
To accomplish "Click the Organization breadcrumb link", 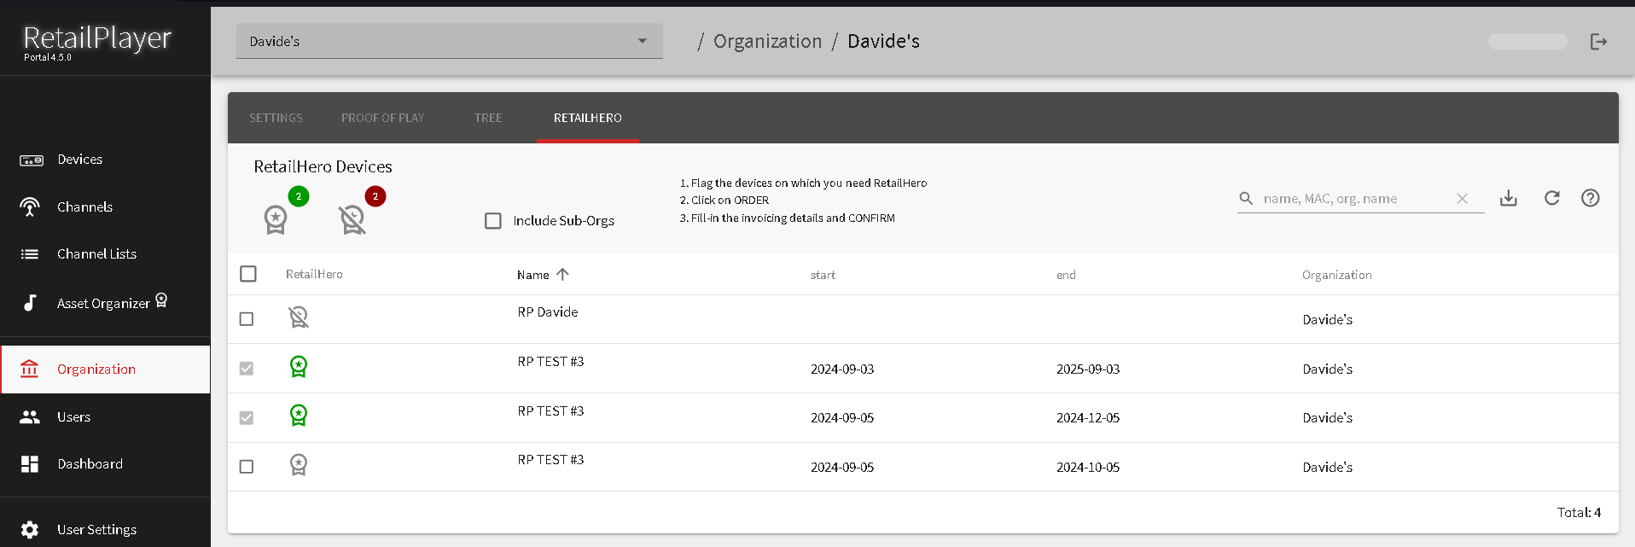I will (x=767, y=42).
